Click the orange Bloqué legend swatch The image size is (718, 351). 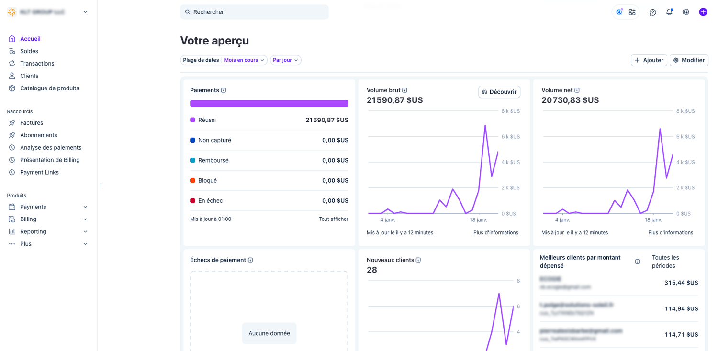click(x=192, y=181)
